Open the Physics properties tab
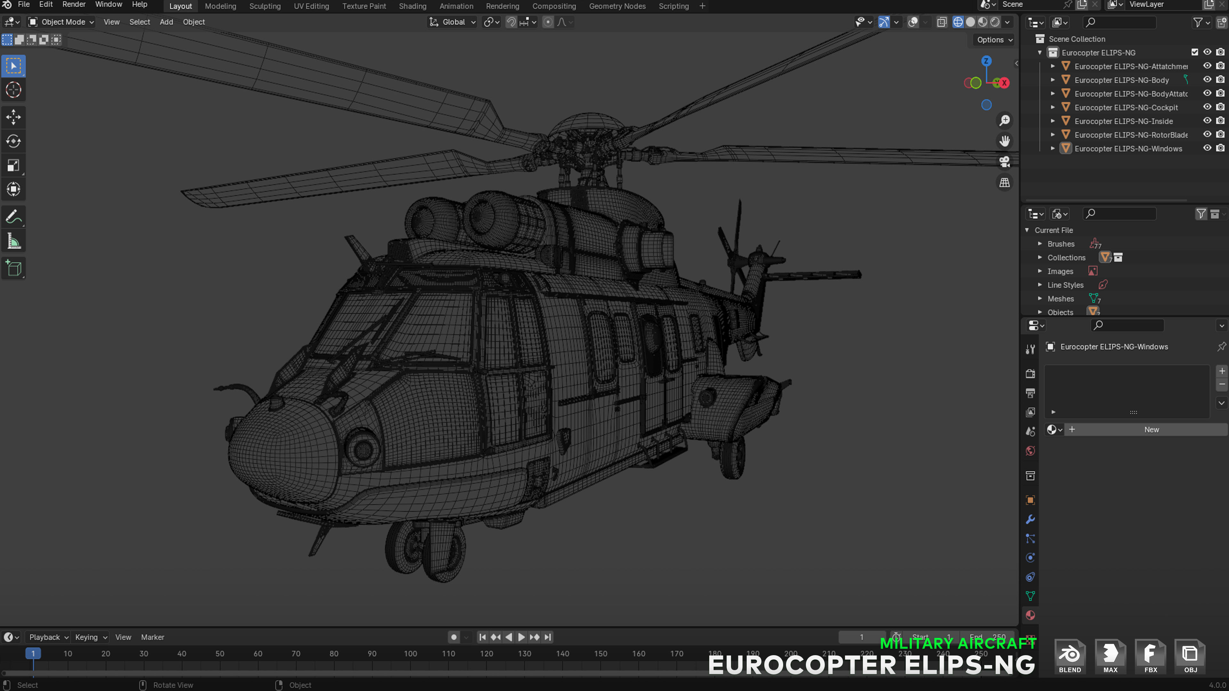Screen dimensions: 1229x691 pos(1030,558)
